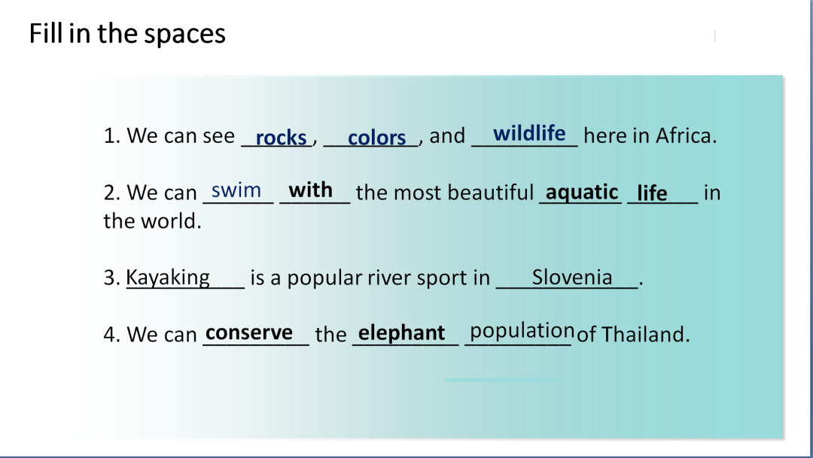This screenshot has height=458, width=813.
Task: Select the filled answer "colors"
Action: (376, 138)
